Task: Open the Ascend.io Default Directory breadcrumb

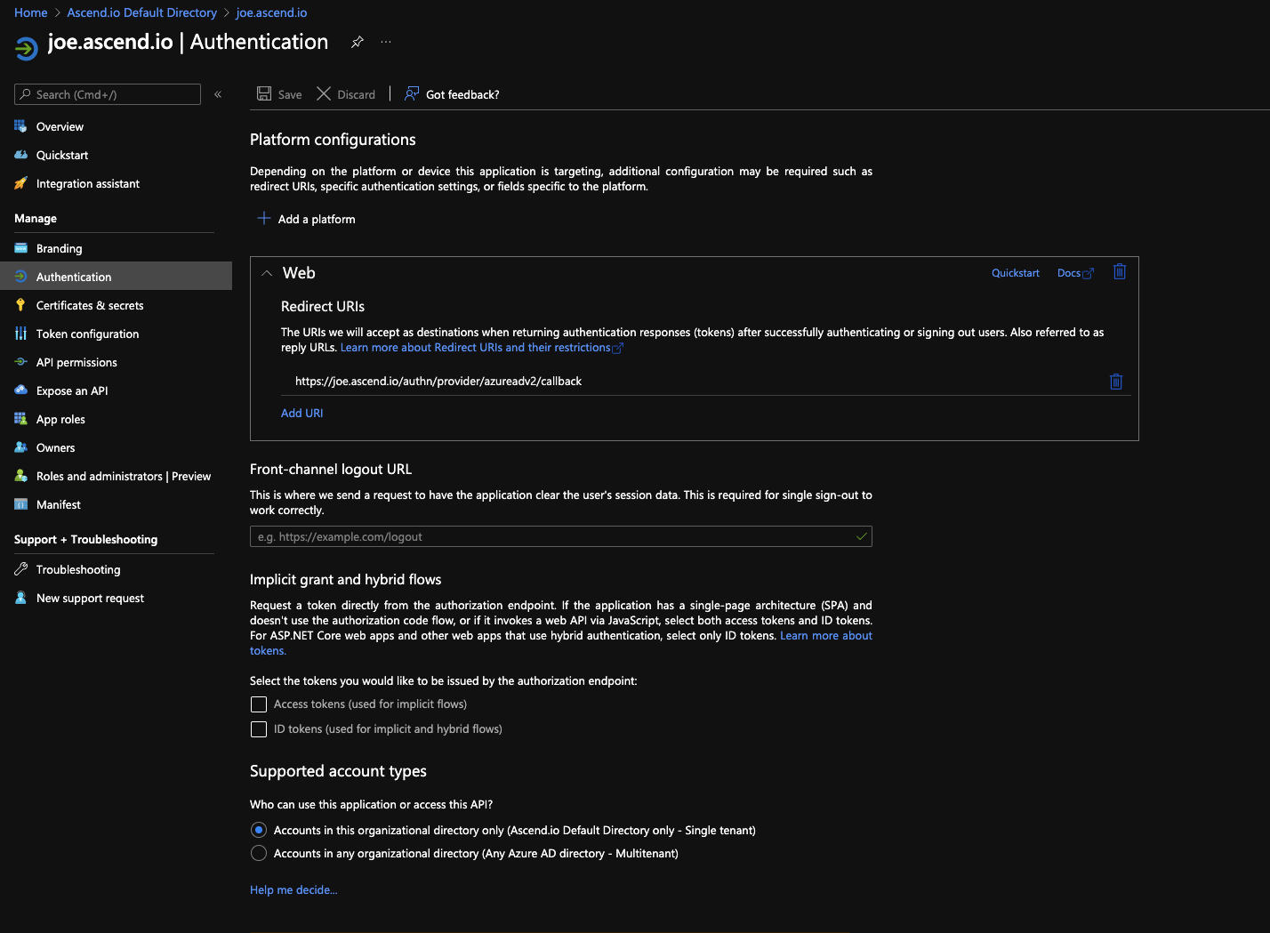Action: 142,12
